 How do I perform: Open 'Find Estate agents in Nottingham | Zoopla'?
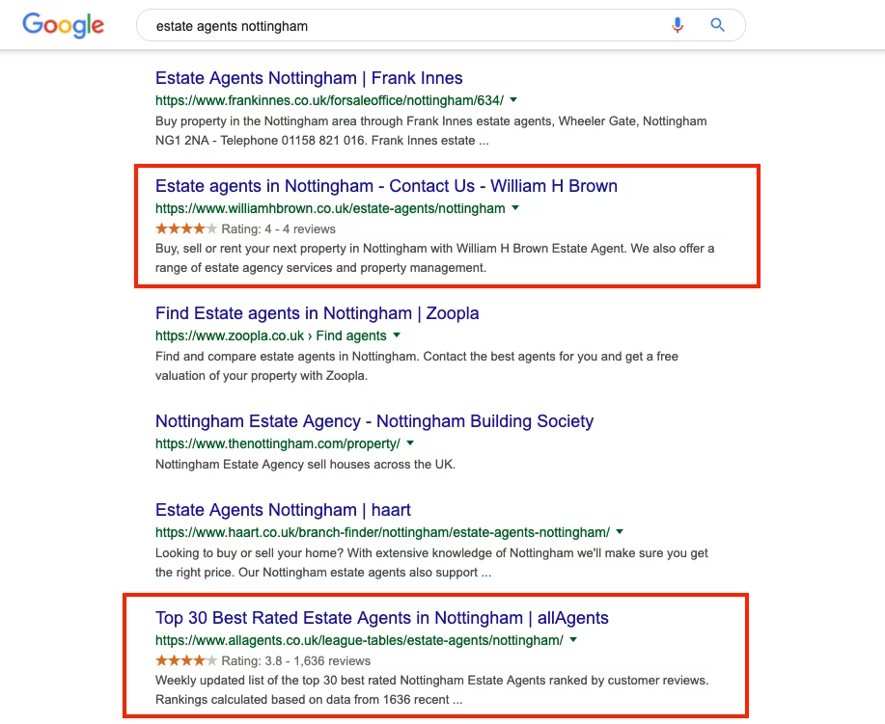[318, 313]
